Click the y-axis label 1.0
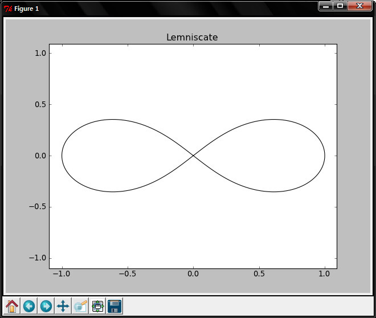376x318 pixels. point(40,53)
